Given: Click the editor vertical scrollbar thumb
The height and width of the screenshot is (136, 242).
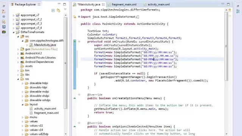Looking at the screenshot, I should 226,46.
